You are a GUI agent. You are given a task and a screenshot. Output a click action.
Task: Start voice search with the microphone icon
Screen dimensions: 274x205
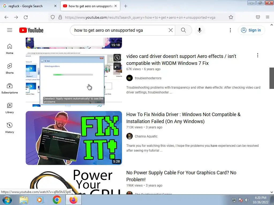[x=200, y=30]
